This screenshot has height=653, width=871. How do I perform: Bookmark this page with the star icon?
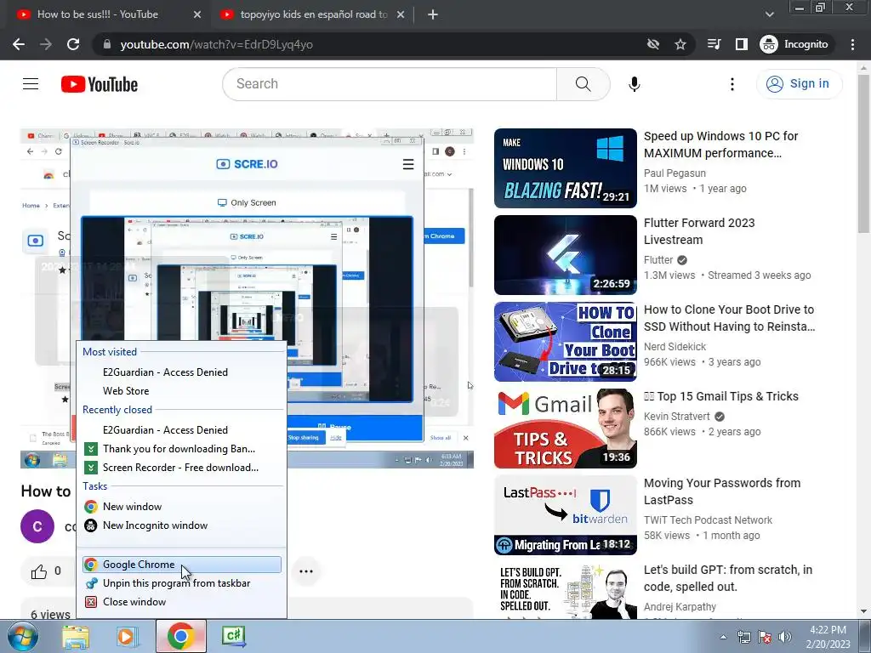(680, 44)
